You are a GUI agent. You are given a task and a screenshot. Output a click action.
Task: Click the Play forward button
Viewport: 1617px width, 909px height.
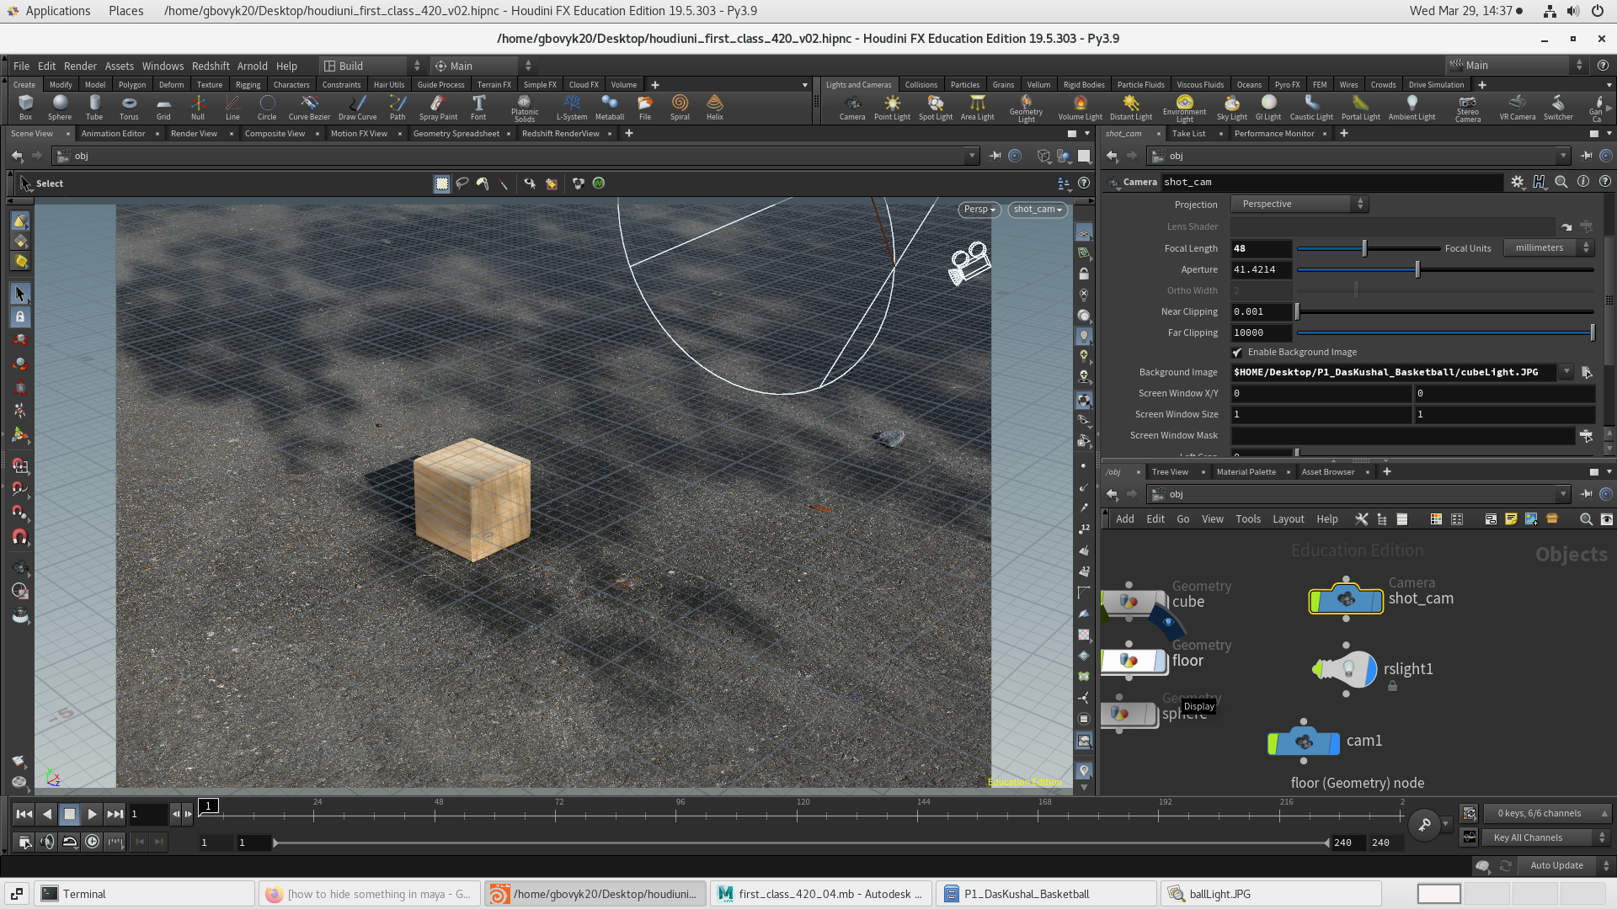[92, 814]
